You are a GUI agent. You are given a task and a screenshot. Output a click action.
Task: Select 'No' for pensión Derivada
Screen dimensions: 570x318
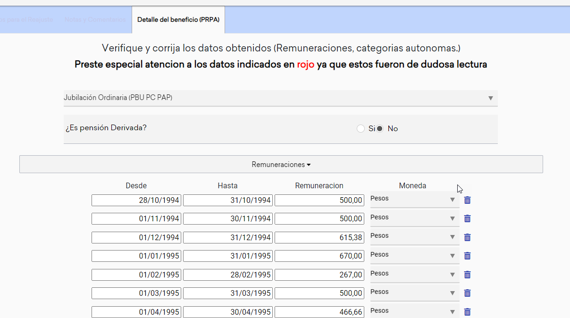380,128
